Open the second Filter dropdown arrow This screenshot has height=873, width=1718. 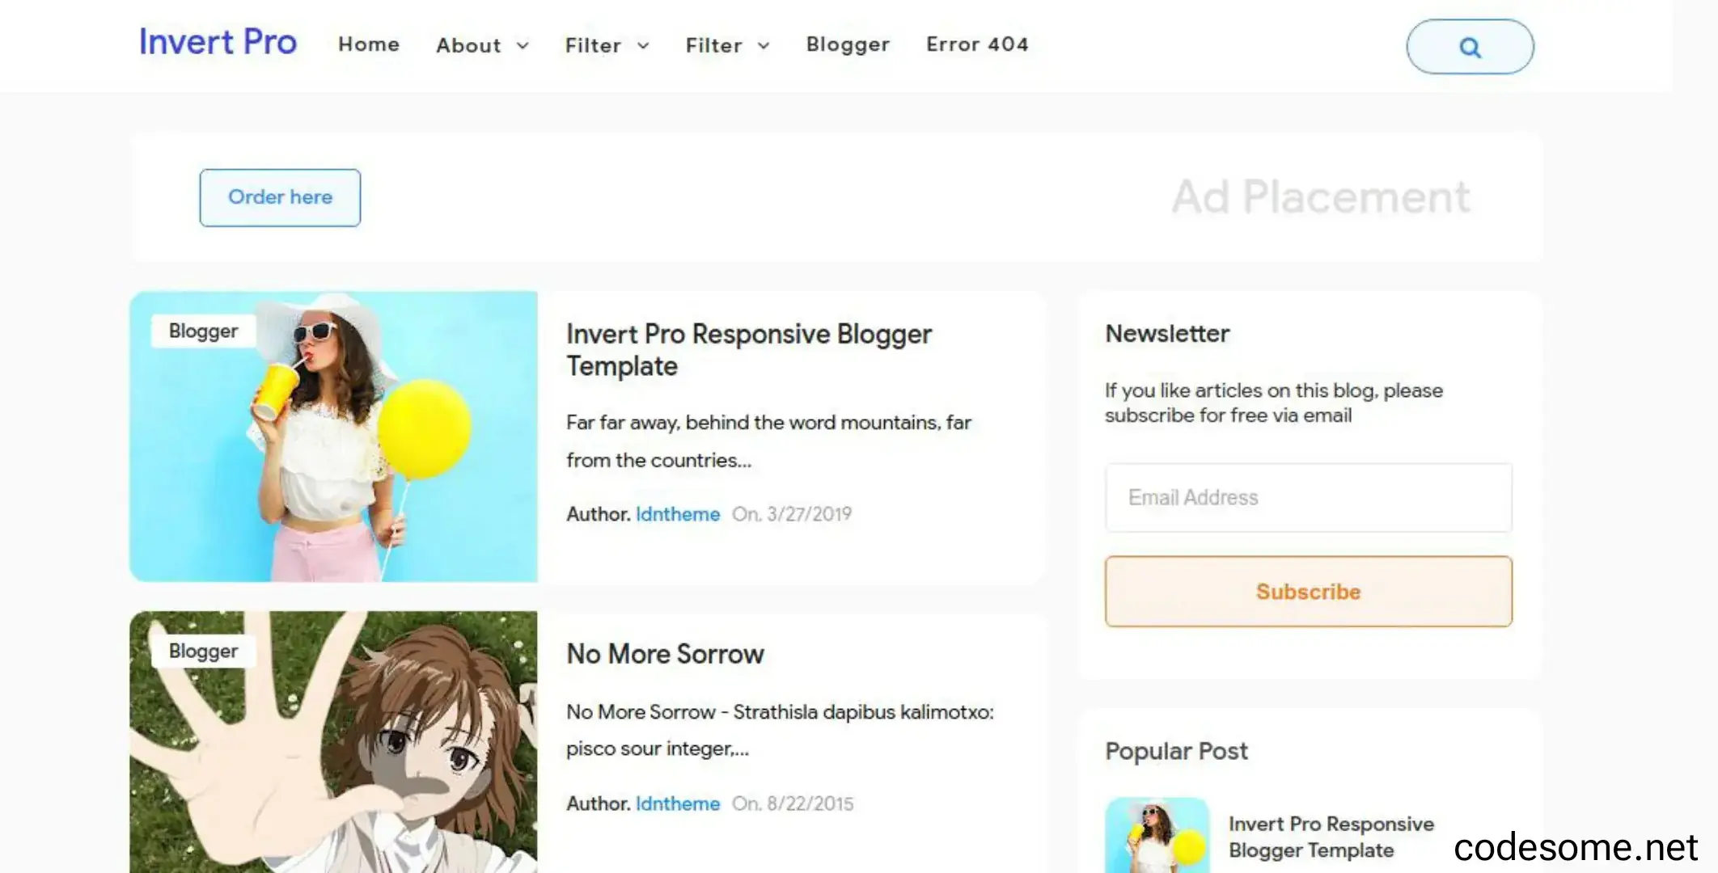coord(764,46)
